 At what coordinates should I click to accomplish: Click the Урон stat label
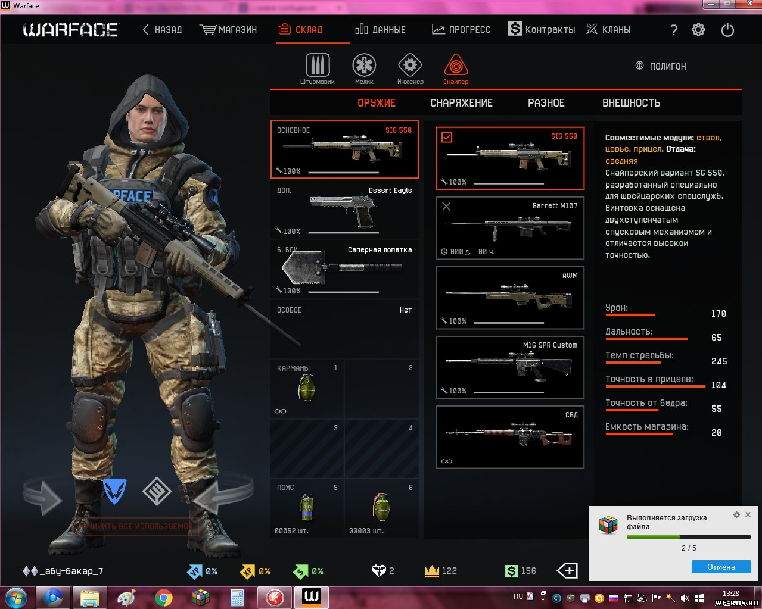tap(617, 308)
